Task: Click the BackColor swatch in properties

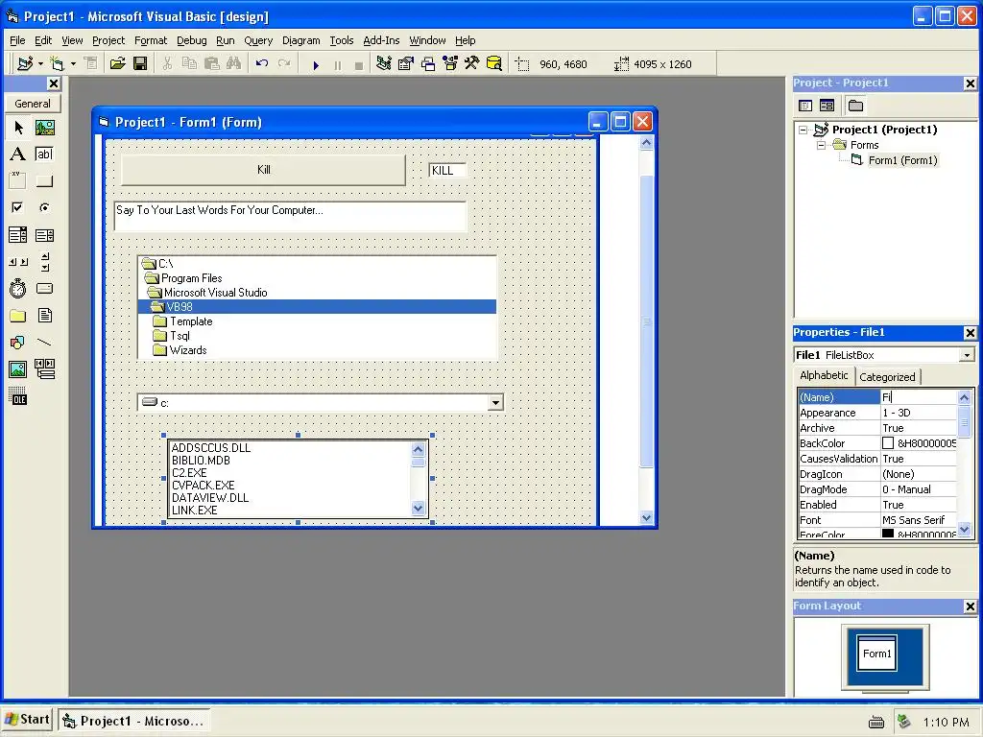Action: point(888,443)
